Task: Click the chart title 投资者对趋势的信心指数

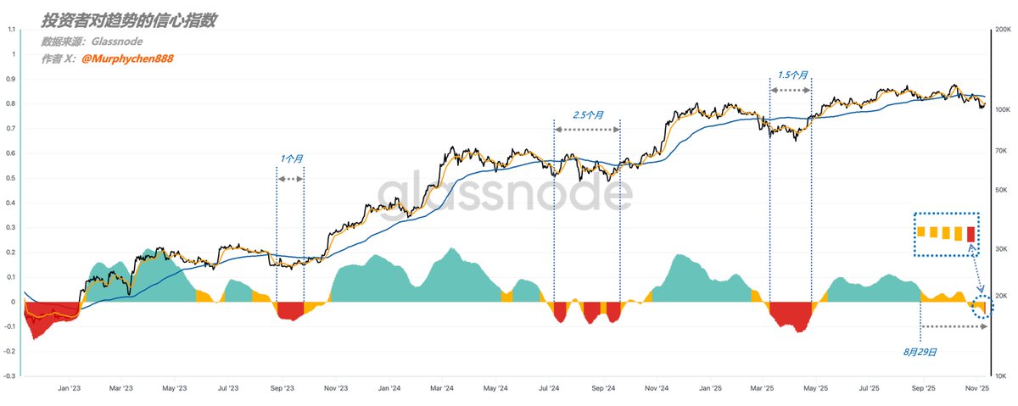Action: (127, 20)
